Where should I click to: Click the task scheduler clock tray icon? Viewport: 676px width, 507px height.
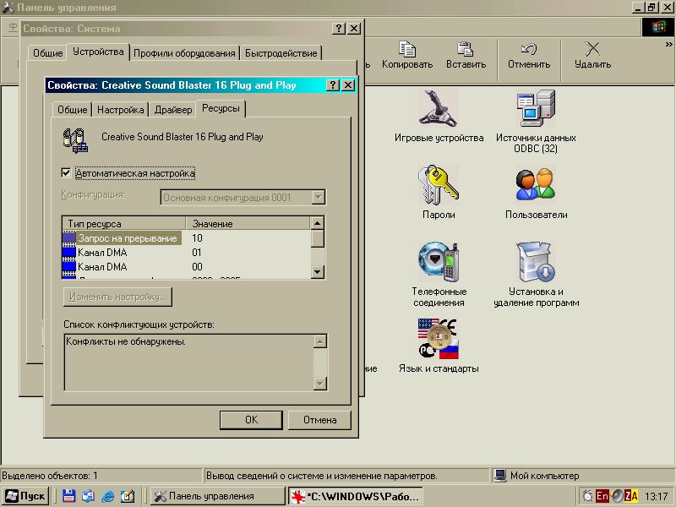pos(587,496)
